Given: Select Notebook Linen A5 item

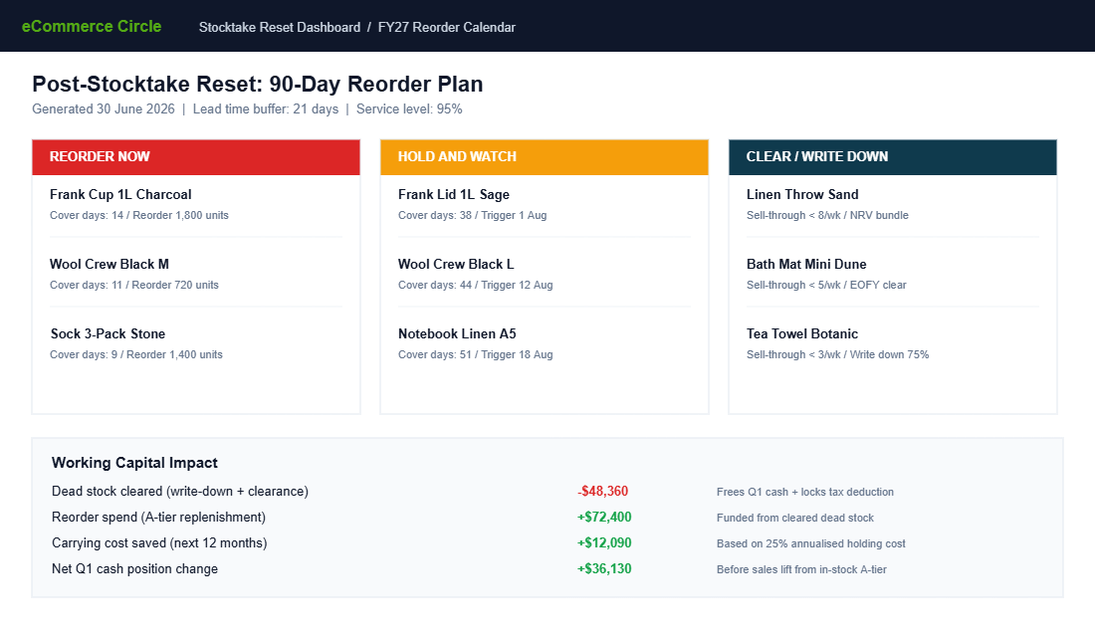Looking at the screenshot, I should tap(458, 334).
